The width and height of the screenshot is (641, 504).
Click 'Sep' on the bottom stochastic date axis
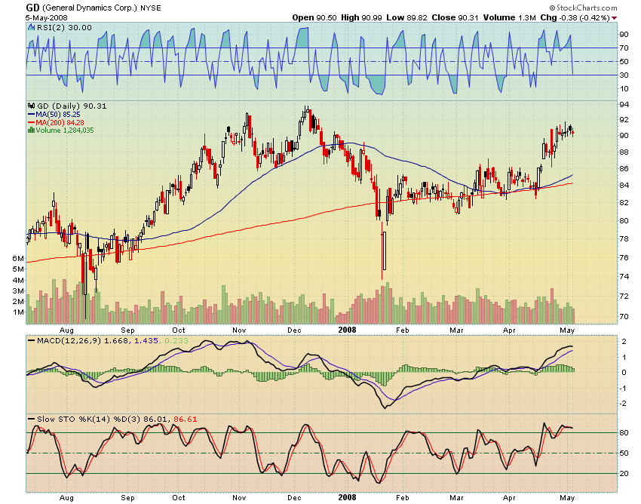click(x=127, y=497)
